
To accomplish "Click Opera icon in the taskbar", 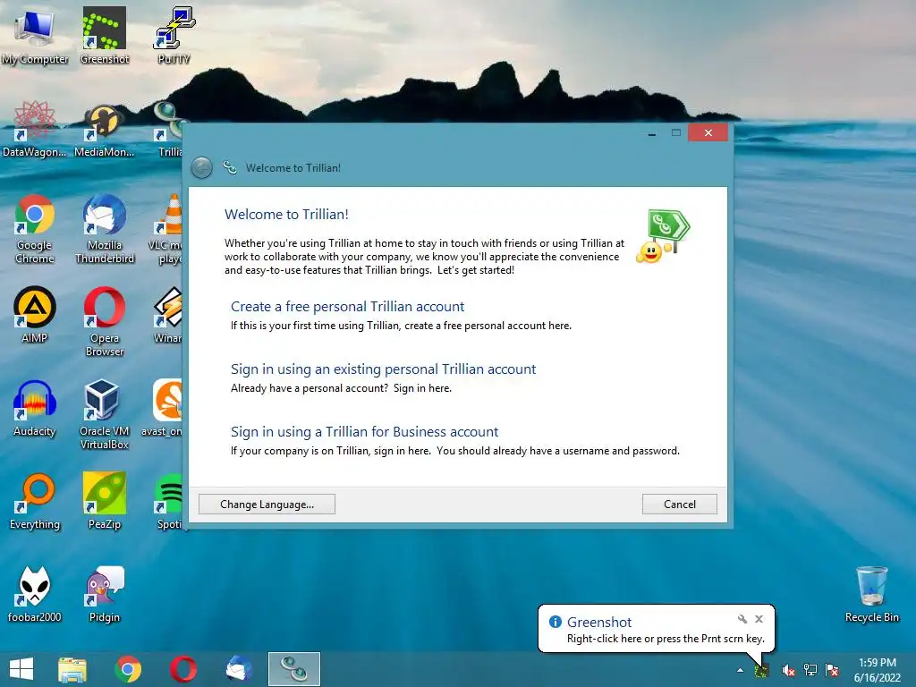I will coord(183,669).
